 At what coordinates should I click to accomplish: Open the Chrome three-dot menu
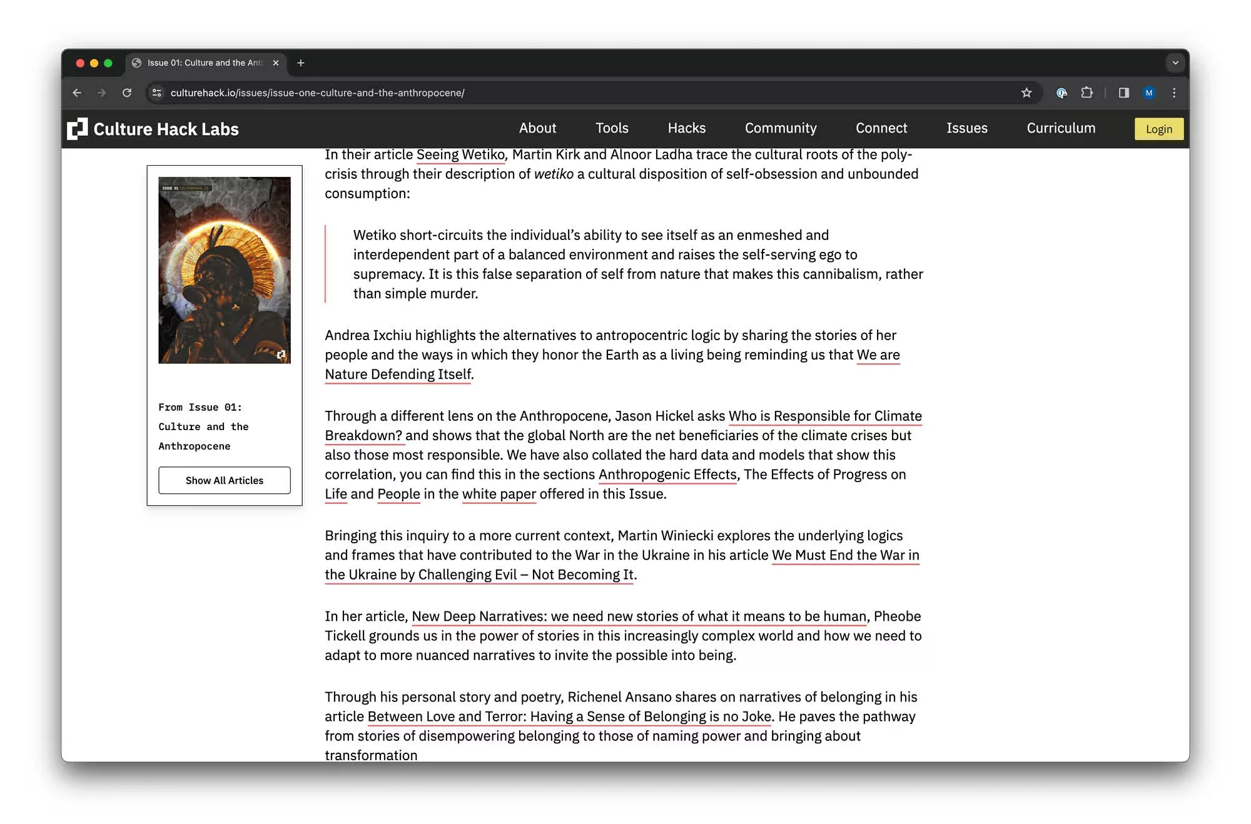tap(1174, 93)
